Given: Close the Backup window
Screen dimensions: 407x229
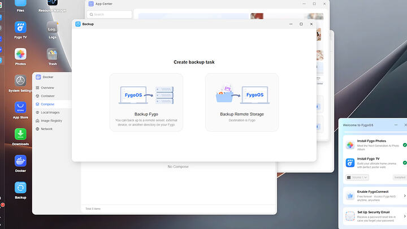Looking at the screenshot, I should [x=311, y=24].
